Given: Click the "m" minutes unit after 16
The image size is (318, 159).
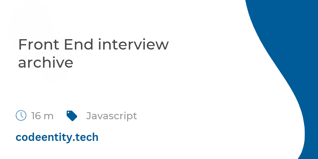Looking at the screenshot, I should (x=49, y=116).
